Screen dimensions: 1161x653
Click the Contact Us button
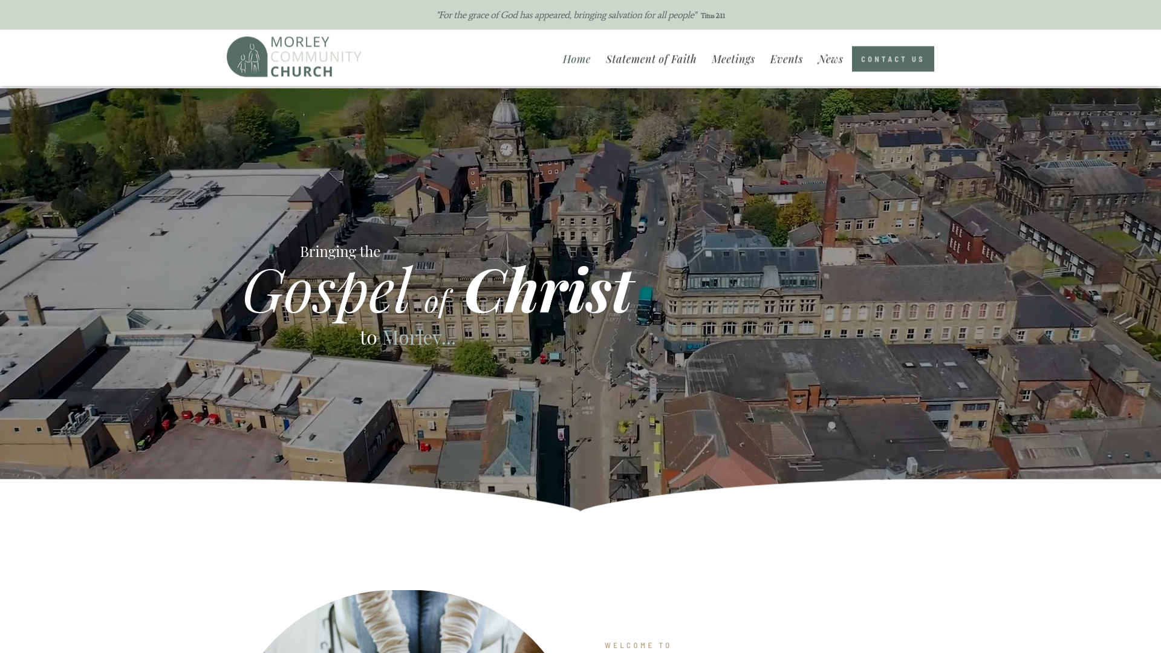(893, 59)
